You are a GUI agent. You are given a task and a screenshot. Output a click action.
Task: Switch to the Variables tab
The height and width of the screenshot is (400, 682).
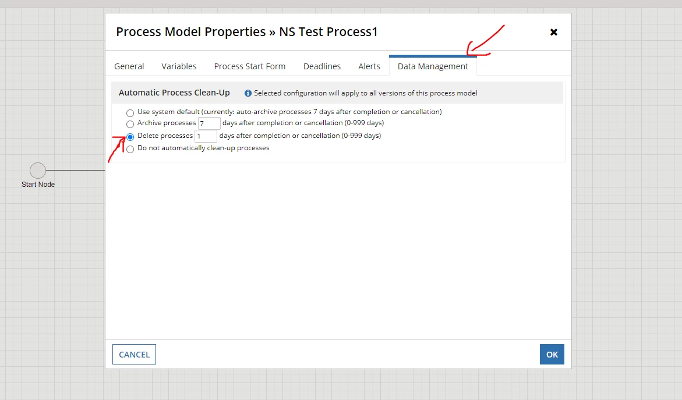point(179,66)
